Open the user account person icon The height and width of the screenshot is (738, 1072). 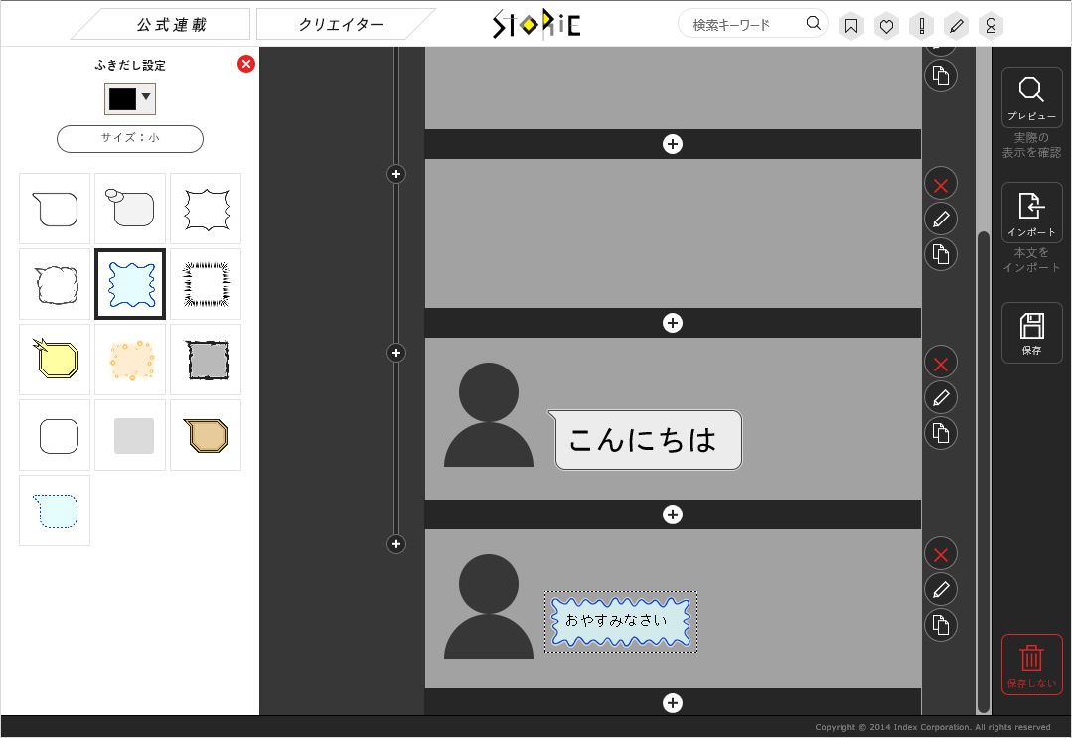point(991,25)
